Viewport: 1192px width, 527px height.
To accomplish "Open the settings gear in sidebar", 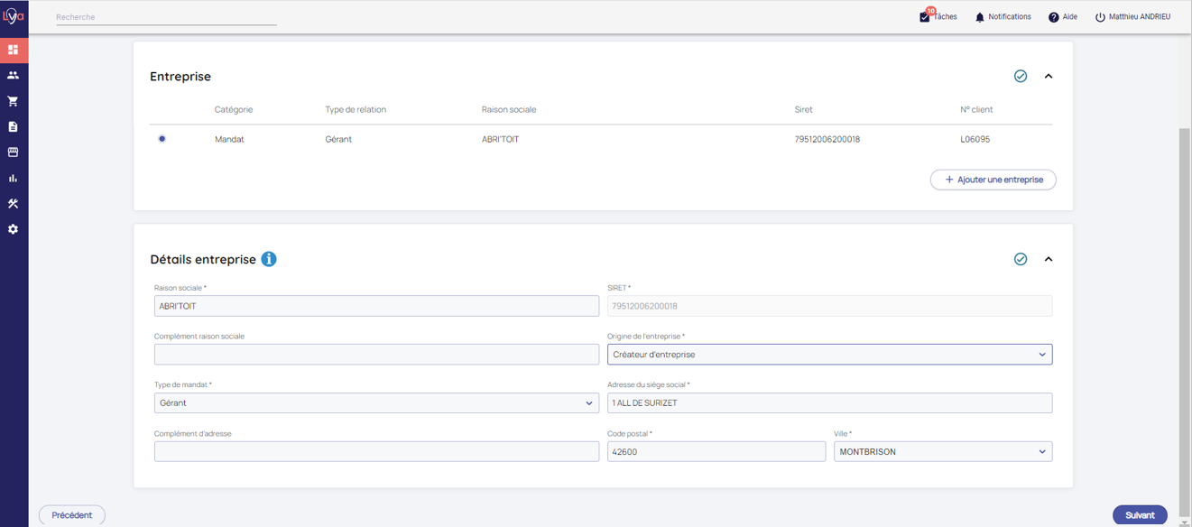I will [x=13, y=229].
